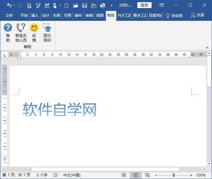Toggle Touch/Mouse mode icon
This screenshot has height=179, width=212.
(55, 6)
